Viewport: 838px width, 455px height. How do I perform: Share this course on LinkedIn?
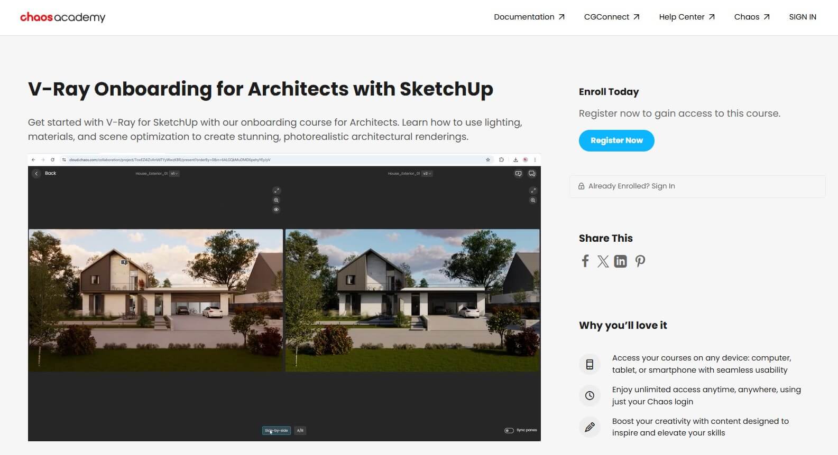pyautogui.click(x=620, y=261)
